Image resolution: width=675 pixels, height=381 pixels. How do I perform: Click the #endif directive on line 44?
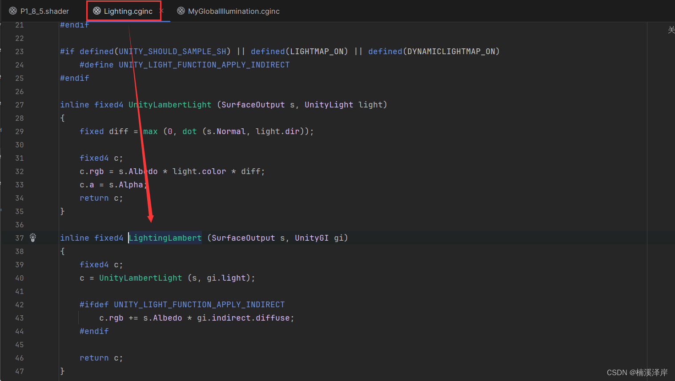94,331
